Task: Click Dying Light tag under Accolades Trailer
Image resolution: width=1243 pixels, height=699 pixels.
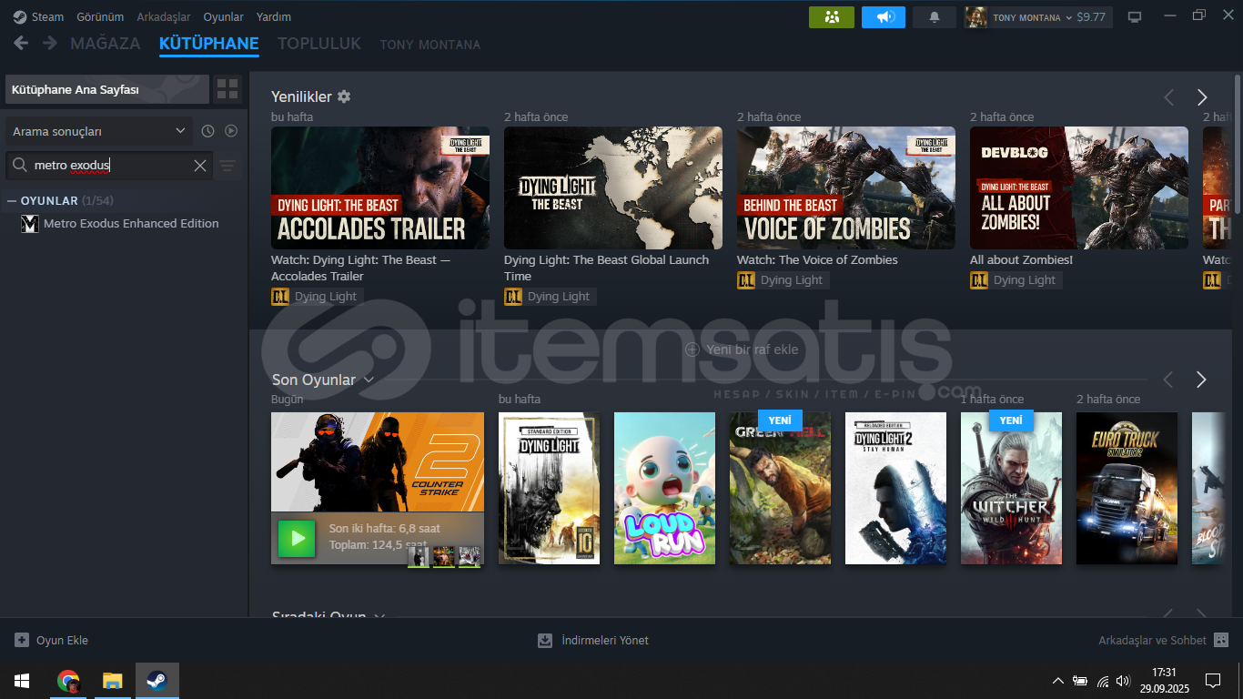Action: [317, 297]
